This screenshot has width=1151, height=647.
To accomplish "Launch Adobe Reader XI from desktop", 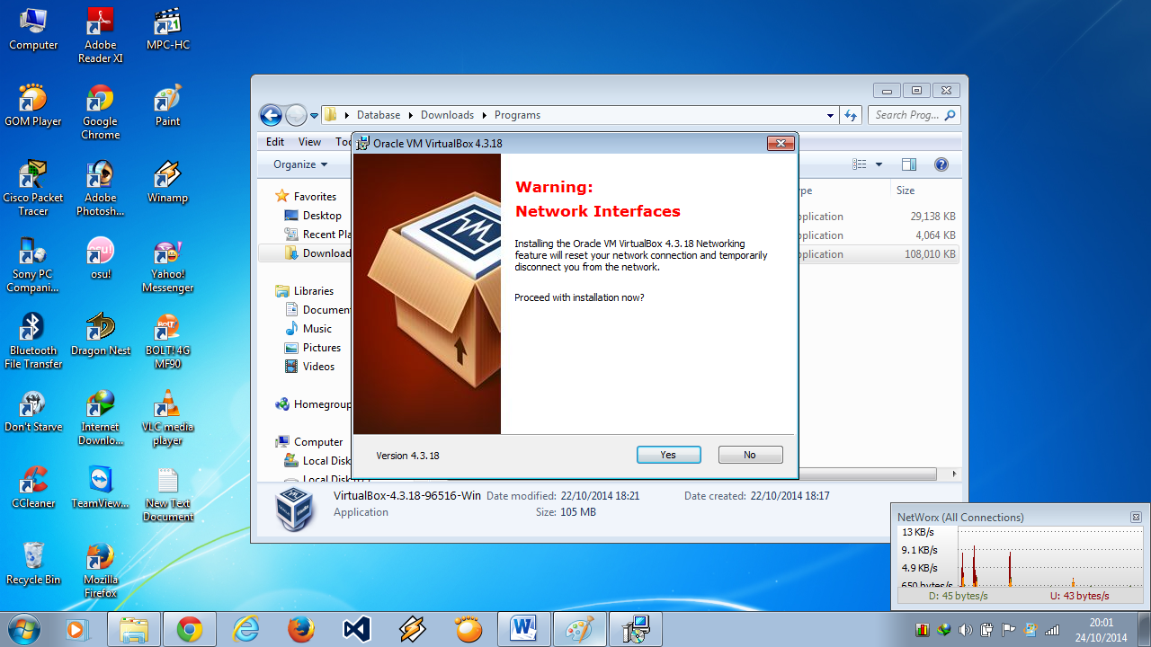I will pyautogui.click(x=101, y=35).
